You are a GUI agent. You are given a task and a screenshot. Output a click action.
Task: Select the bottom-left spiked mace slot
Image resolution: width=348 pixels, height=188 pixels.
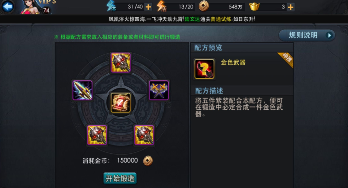[x=97, y=135]
